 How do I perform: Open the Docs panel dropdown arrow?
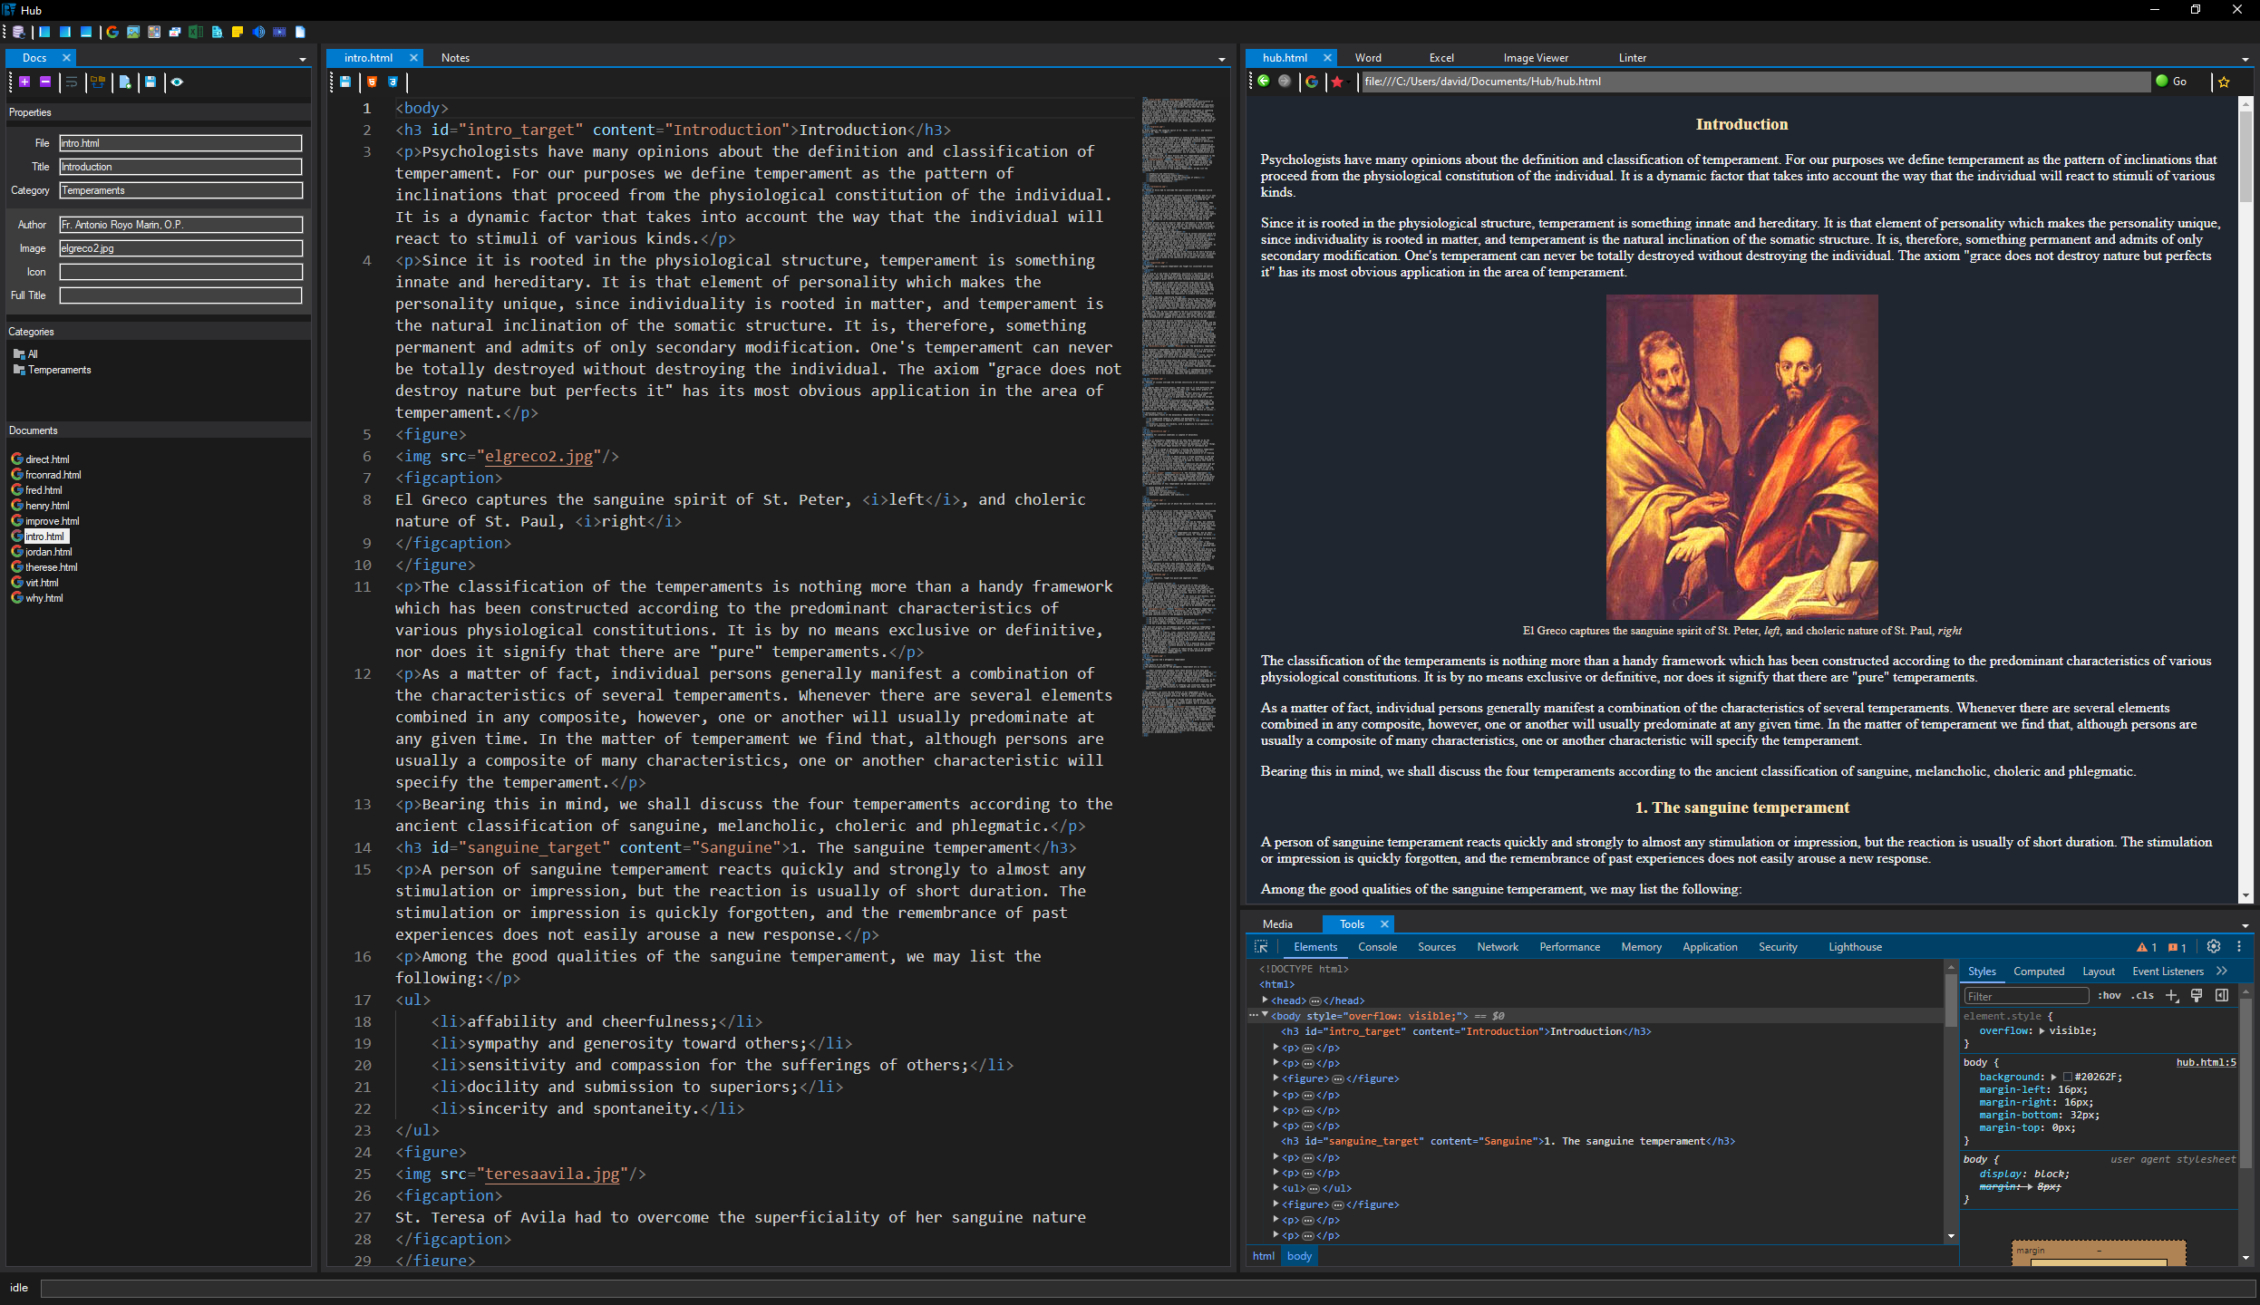coord(303,59)
